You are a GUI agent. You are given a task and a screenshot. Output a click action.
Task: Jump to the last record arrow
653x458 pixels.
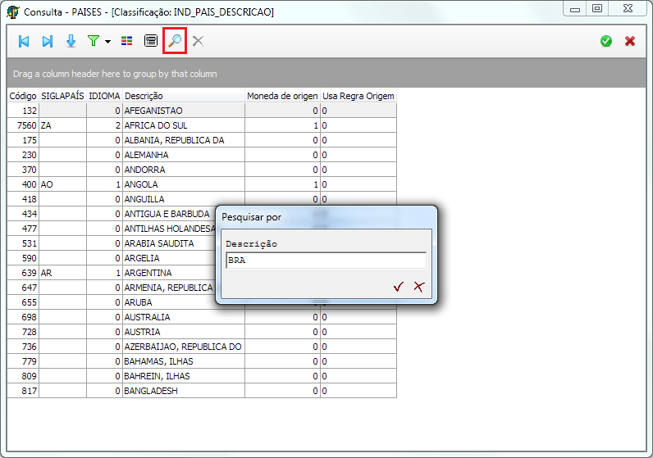pyautogui.click(x=48, y=41)
